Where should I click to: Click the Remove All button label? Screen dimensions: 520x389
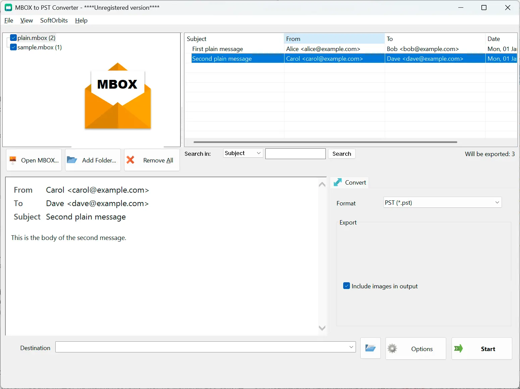coord(158,160)
